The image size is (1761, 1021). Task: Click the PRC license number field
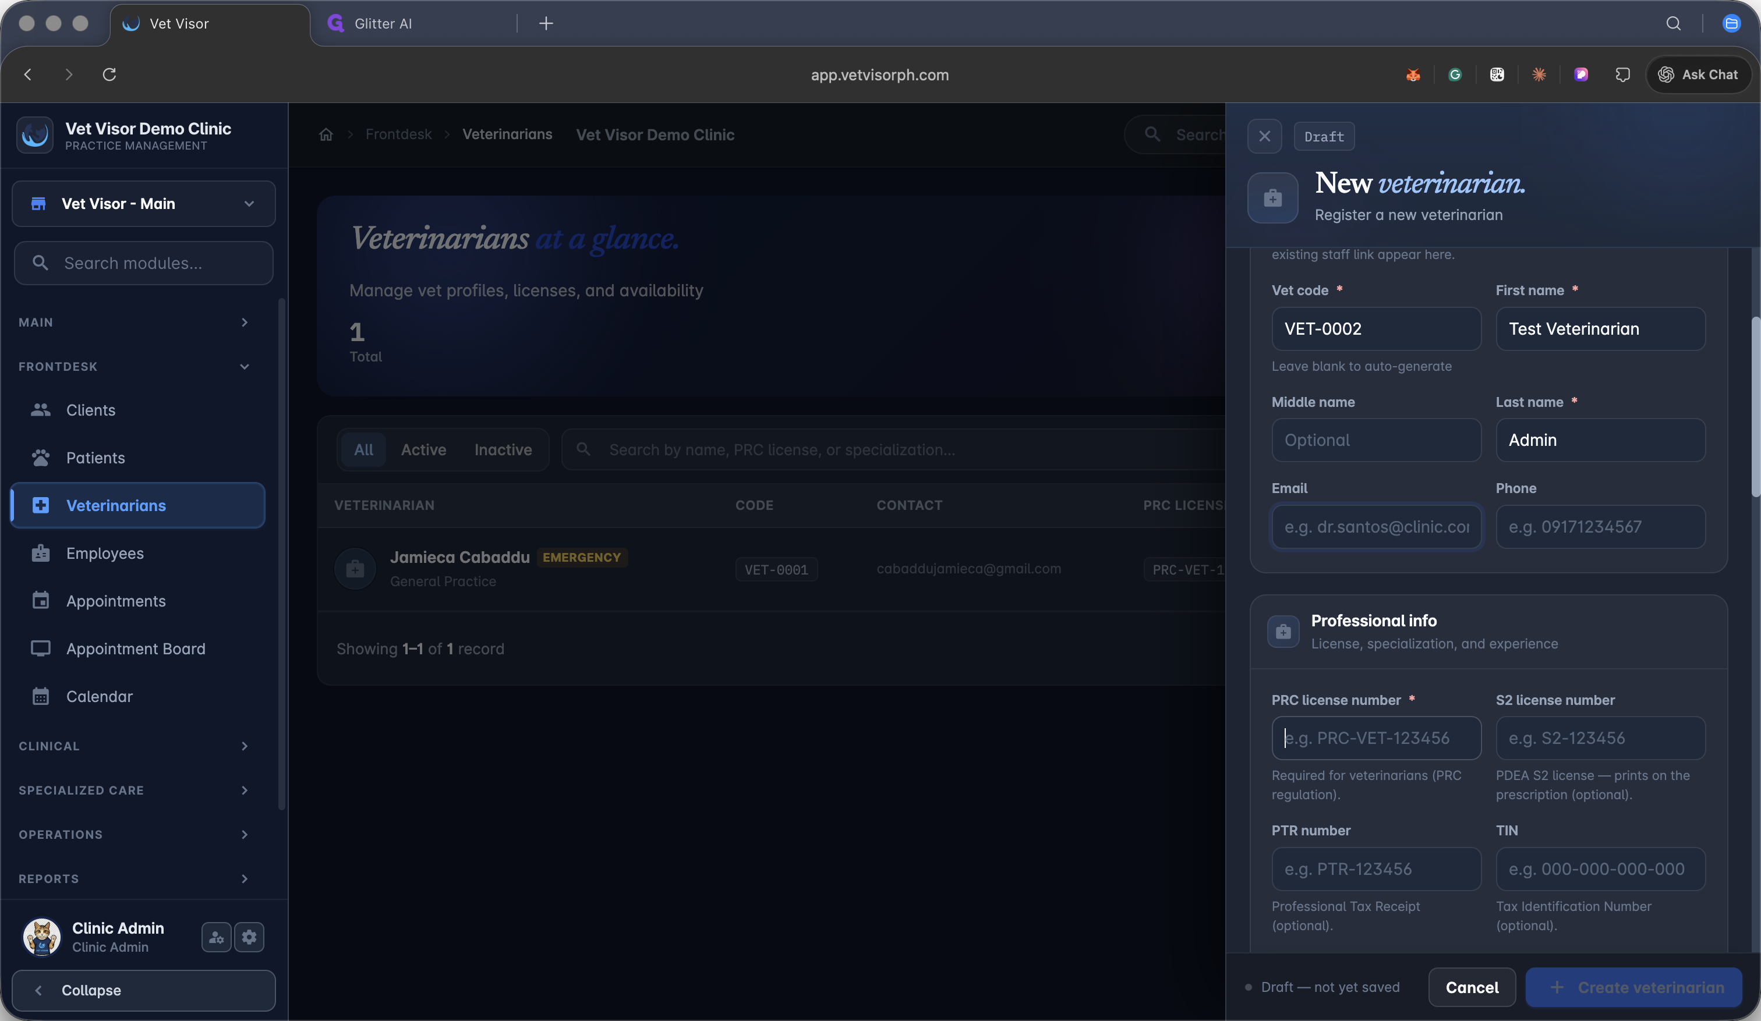[x=1376, y=738]
